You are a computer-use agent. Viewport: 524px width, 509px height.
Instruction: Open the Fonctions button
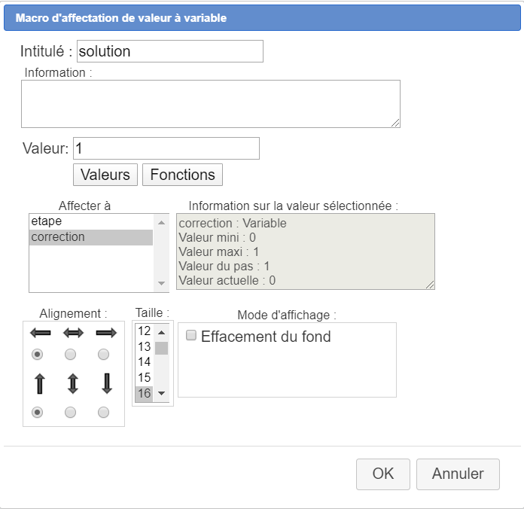(x=182, y=175)
